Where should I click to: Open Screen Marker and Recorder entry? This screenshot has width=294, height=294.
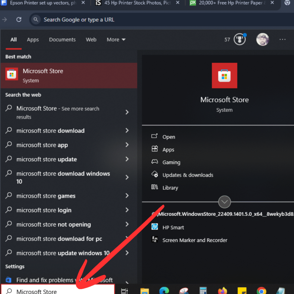pos(195,240)
